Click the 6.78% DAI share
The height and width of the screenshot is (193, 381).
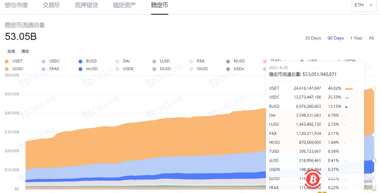[x=333, y=115]
